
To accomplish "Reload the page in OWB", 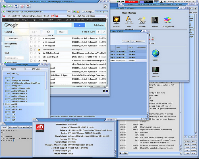I will click(16, 6).
